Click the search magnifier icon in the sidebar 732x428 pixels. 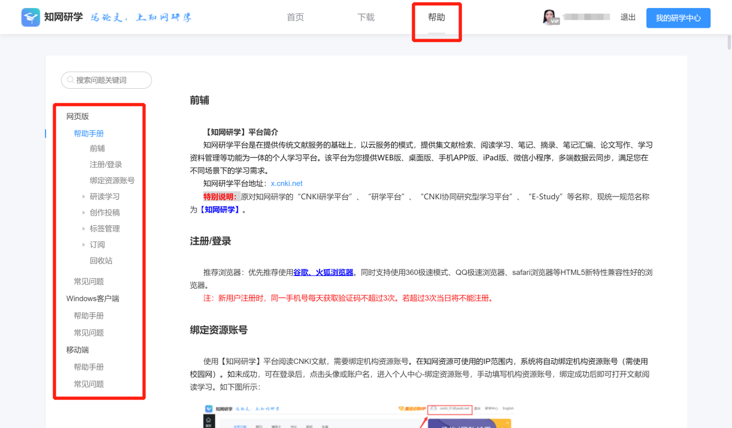[70, 80]
